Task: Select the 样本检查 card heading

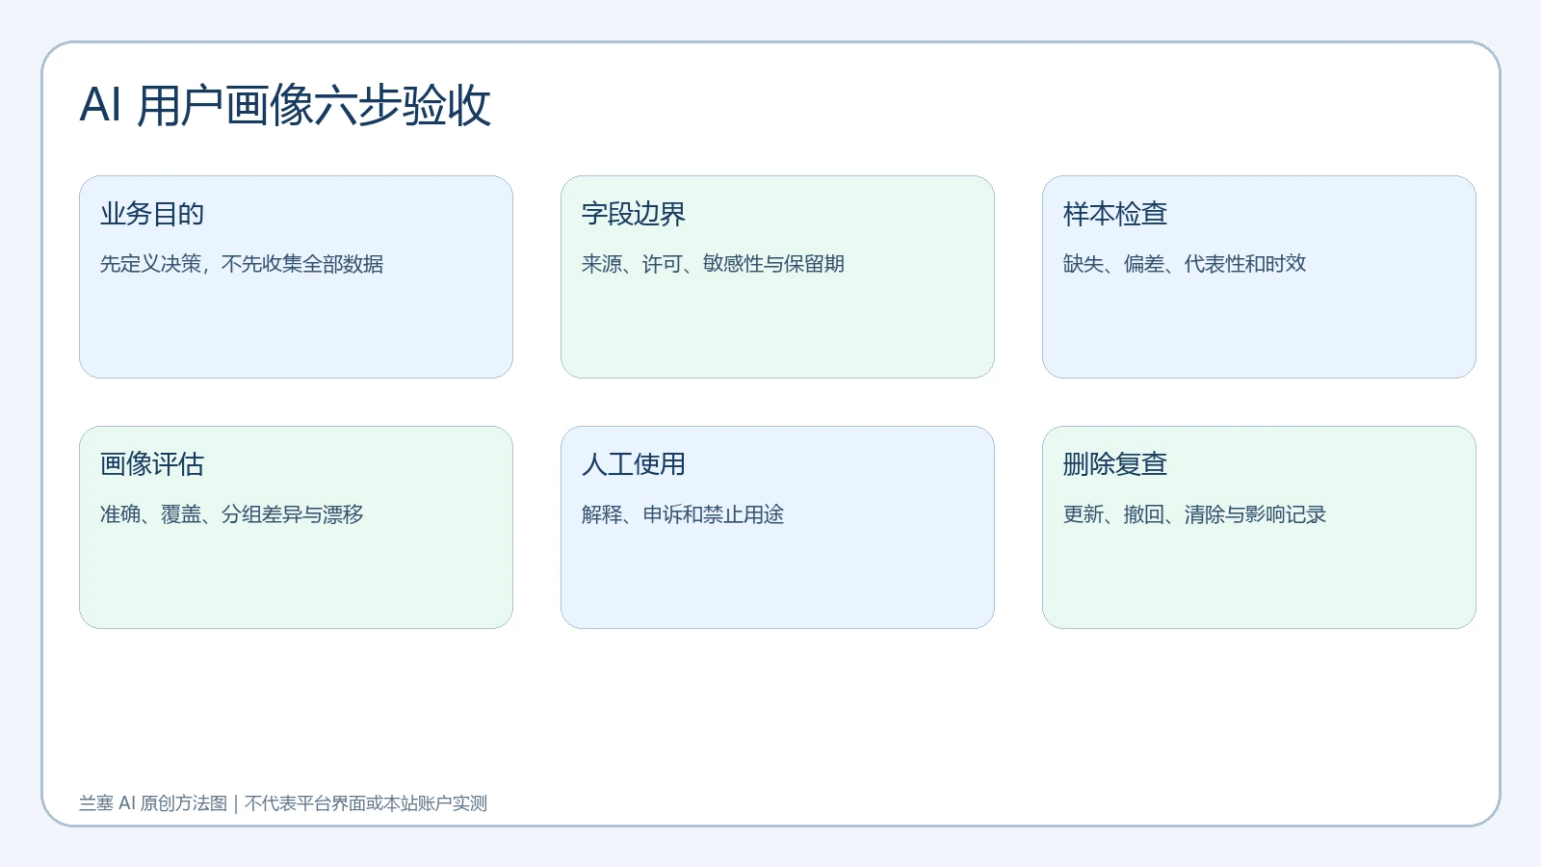Action: pyautogui.click(x=1115, y=214)
